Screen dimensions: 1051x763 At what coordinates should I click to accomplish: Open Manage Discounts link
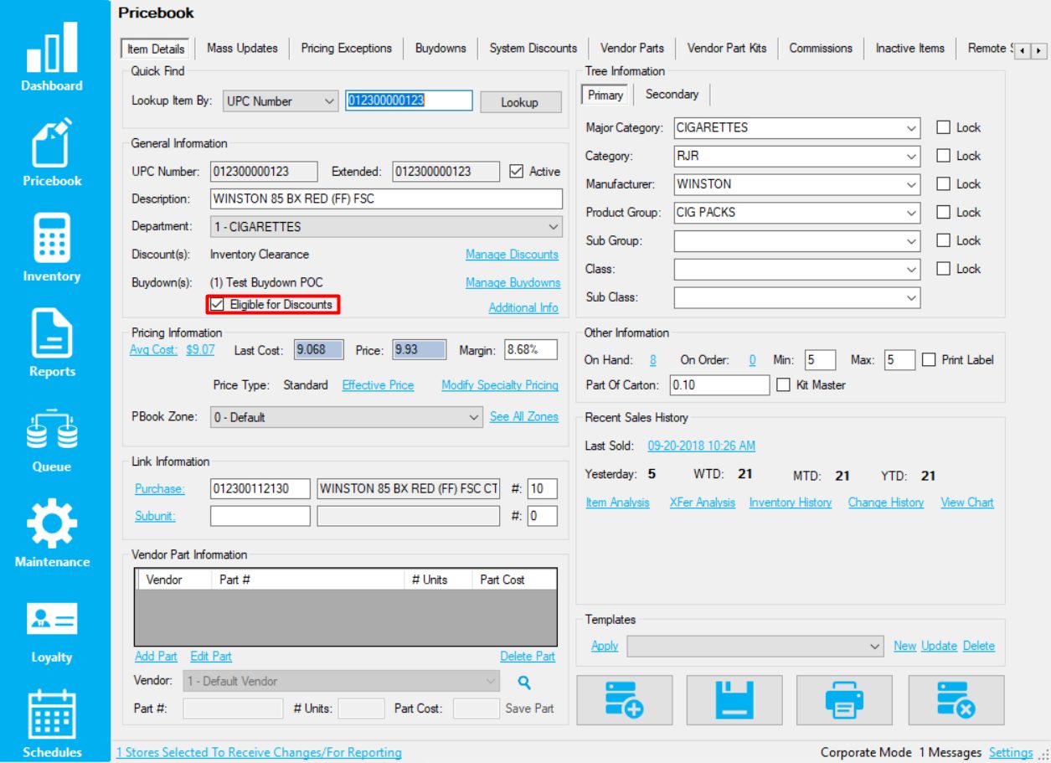pyautogui.click(x=512, y=255)
